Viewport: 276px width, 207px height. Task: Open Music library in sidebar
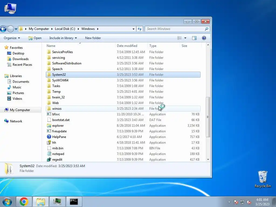pos(17,87)
